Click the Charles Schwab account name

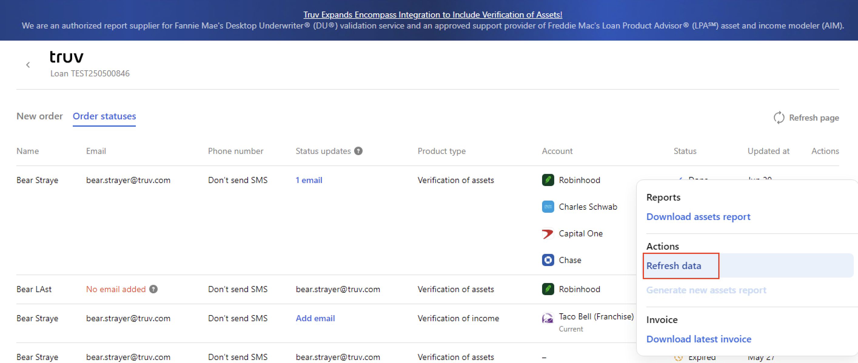[588, 207]
